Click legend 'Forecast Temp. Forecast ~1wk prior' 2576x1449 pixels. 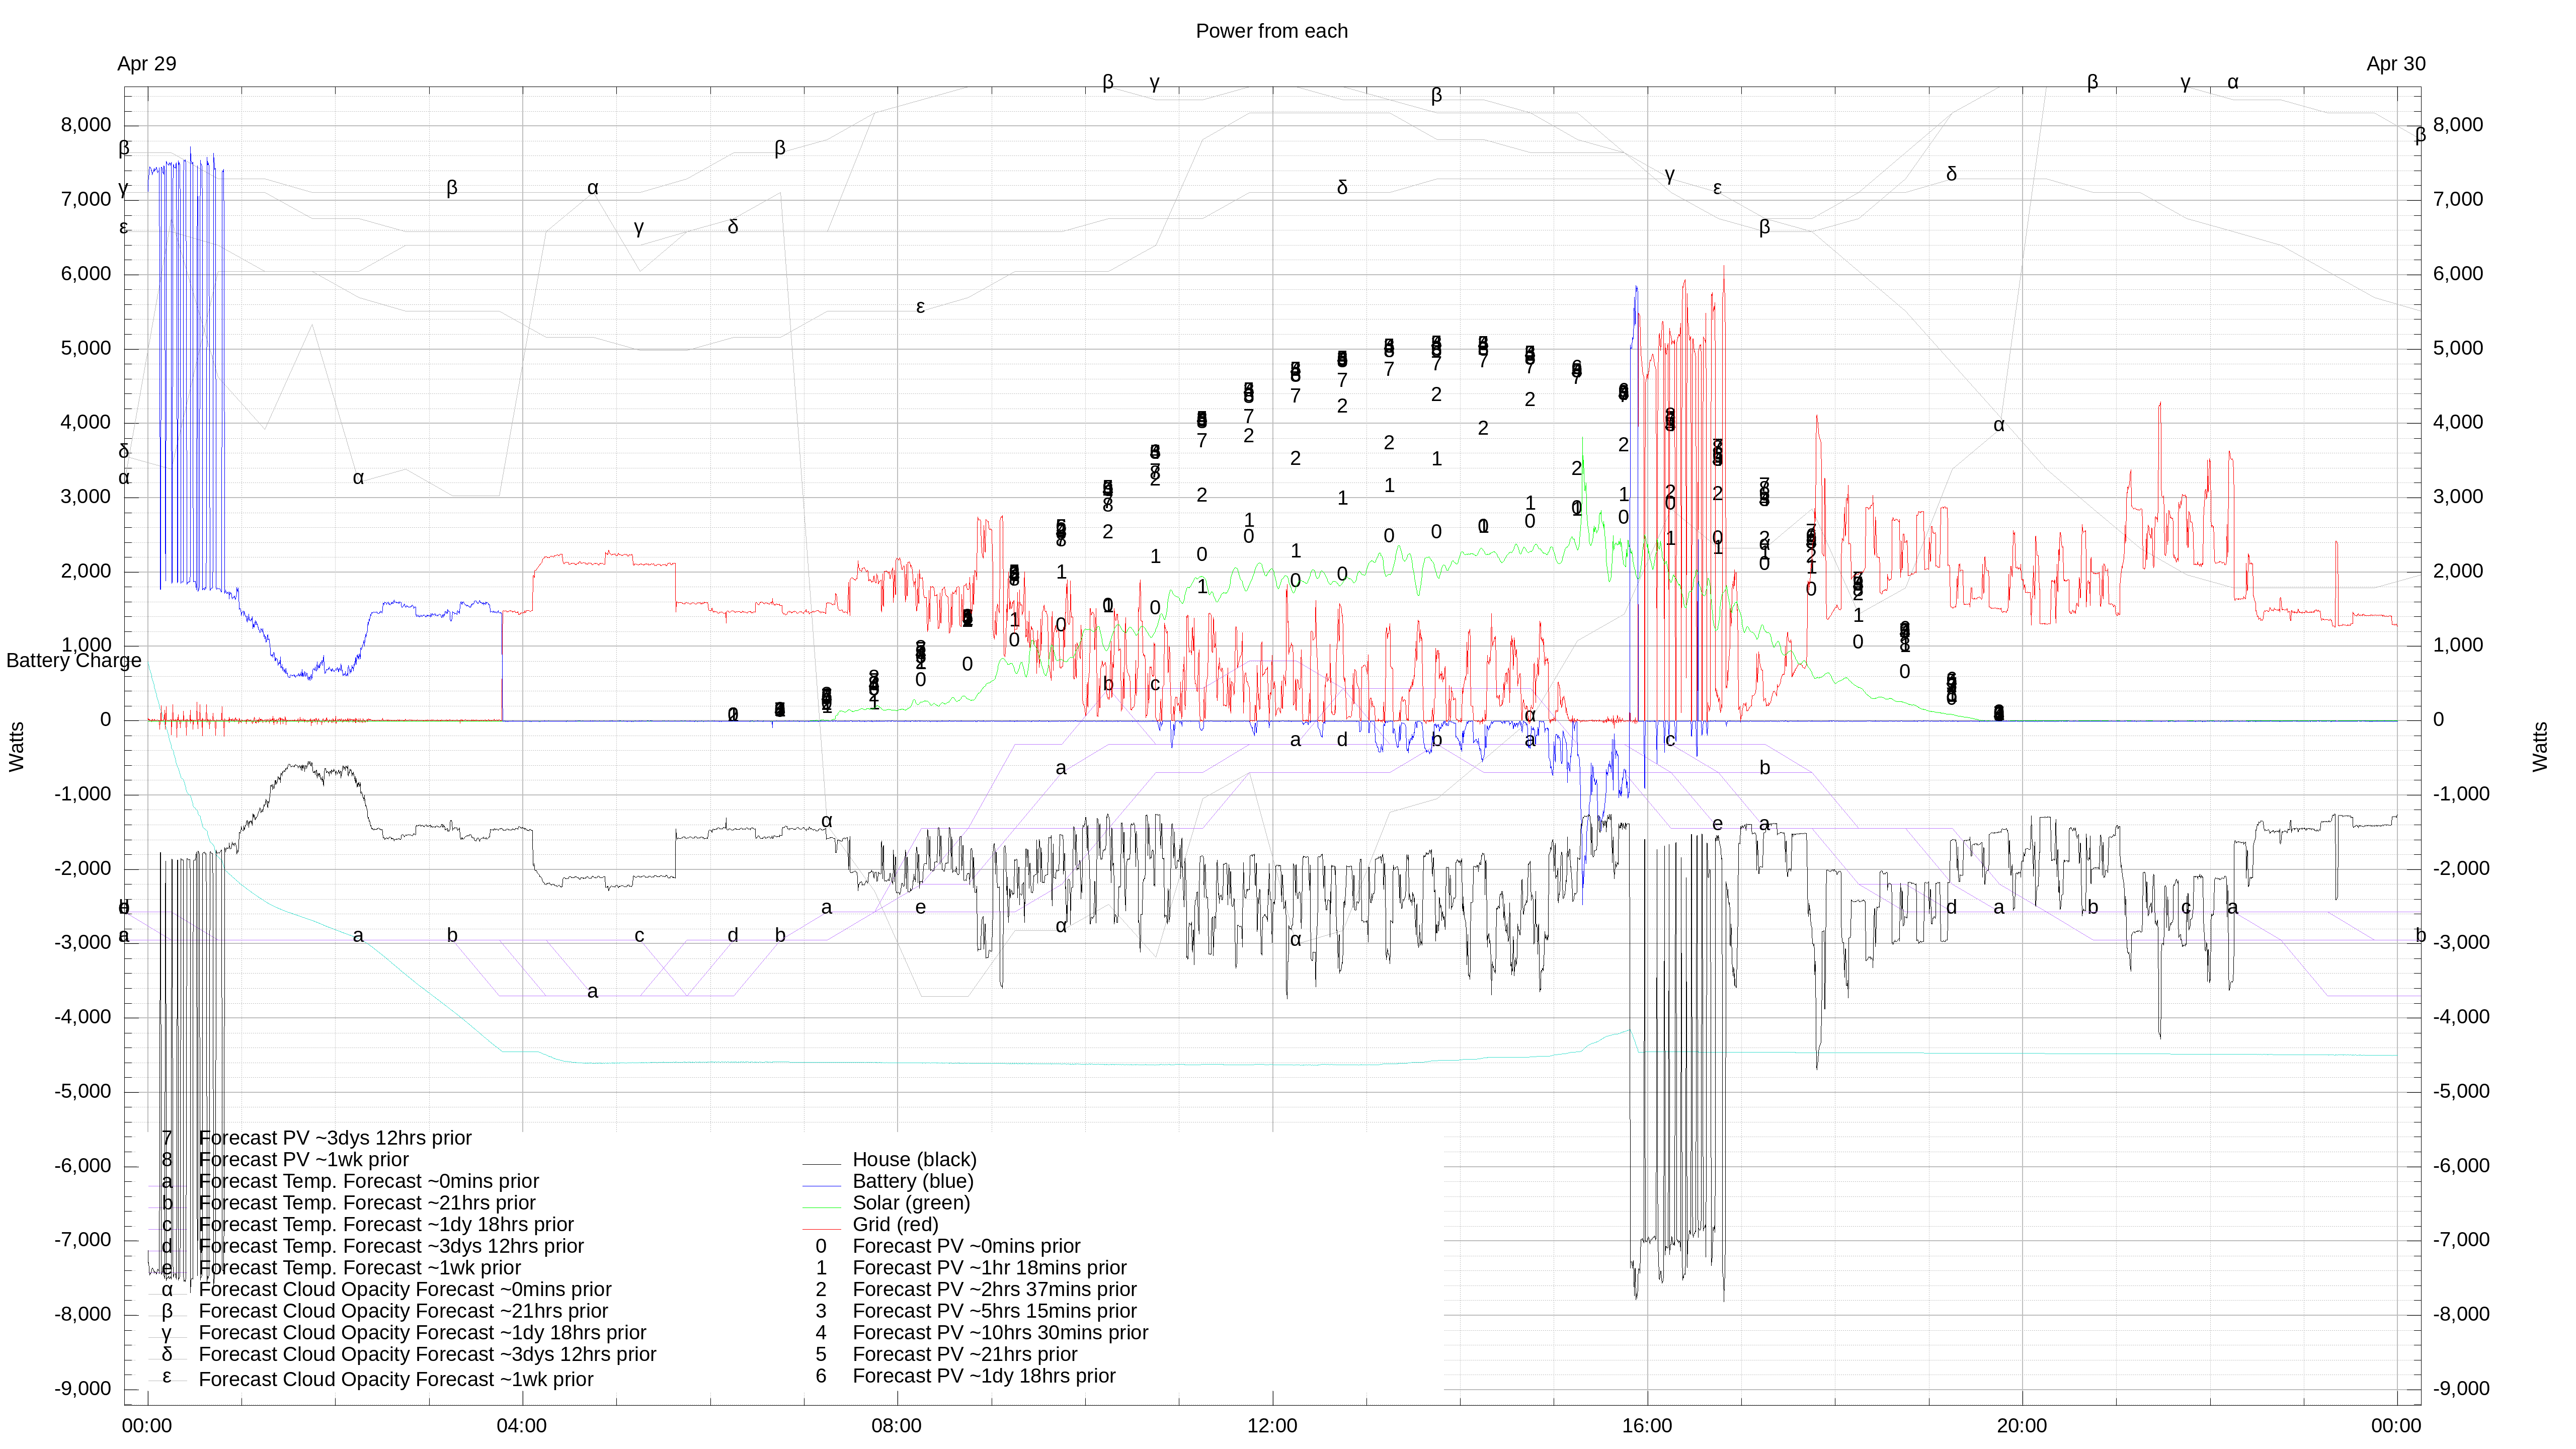[360, 1268]
